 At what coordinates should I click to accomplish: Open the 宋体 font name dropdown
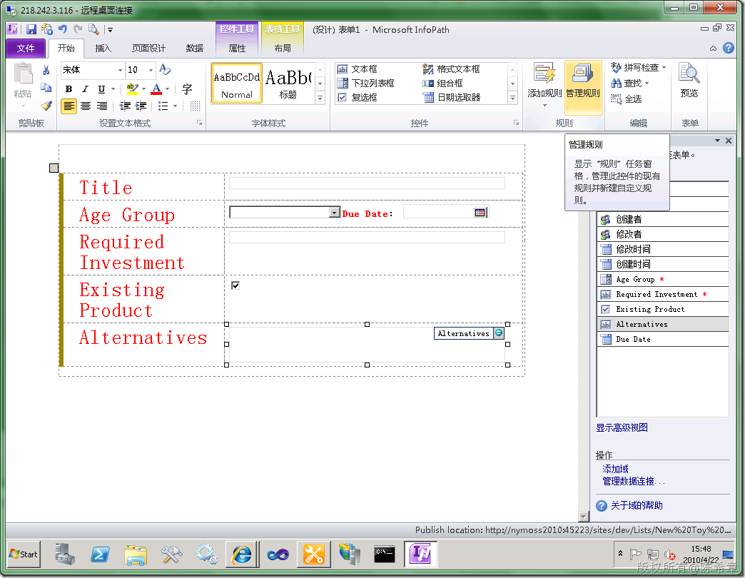click(x=120, y=71)
